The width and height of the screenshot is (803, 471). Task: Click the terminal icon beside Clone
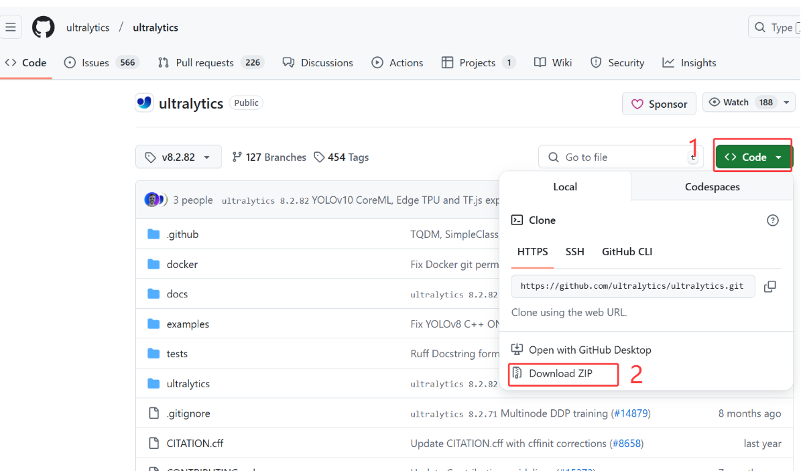pos(517,220)
